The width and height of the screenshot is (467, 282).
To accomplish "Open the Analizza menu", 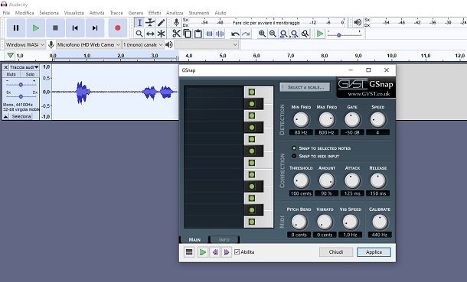I will point(175,13).
